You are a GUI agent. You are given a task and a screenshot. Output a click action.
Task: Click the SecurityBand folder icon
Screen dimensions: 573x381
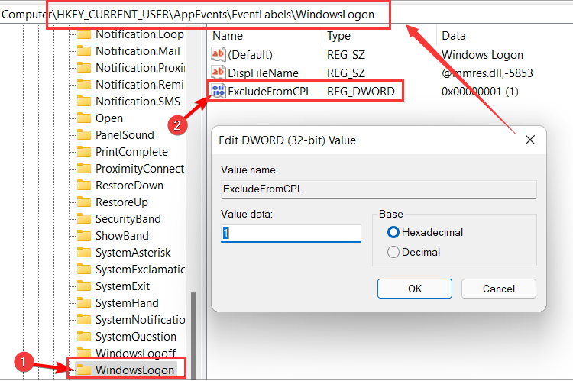click(x=84, y=219)
